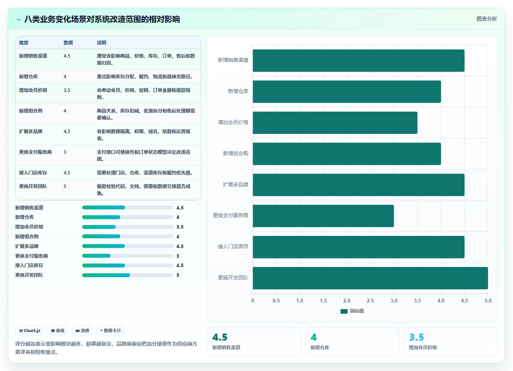513x371 pixels.
Task: Click the value 5 in the table
Action: (x=65, y=186)
